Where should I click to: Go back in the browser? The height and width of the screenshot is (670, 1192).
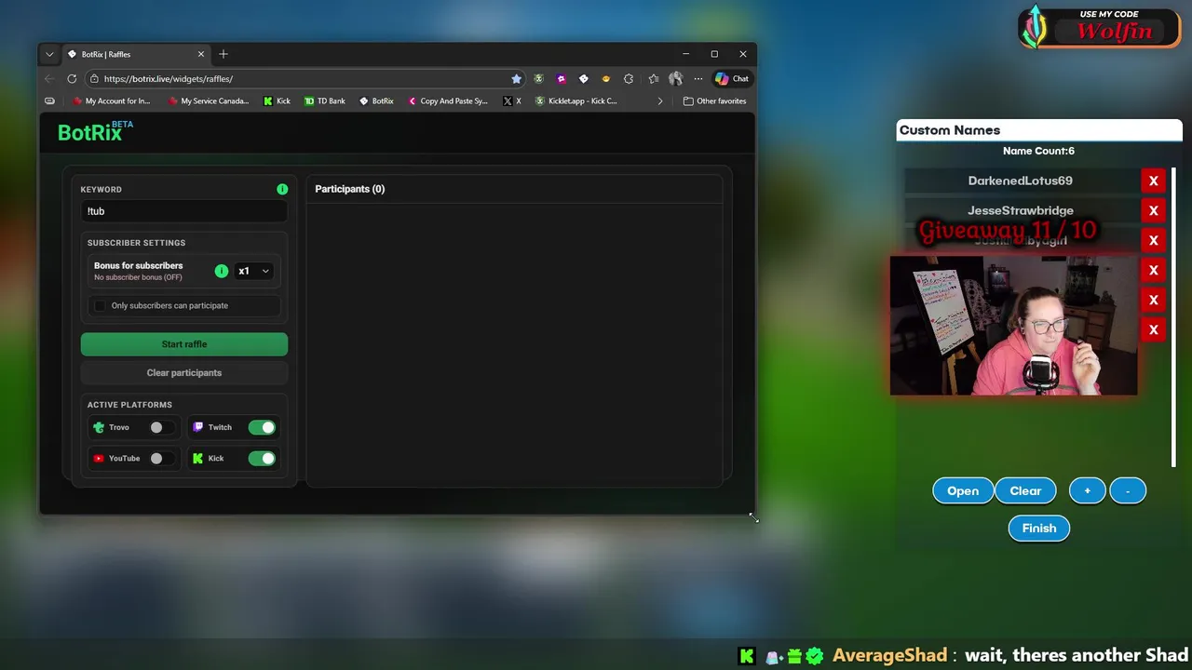point(49,78)
